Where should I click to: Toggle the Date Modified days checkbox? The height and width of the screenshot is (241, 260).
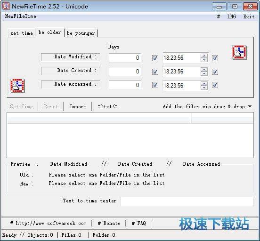(155, 58)
